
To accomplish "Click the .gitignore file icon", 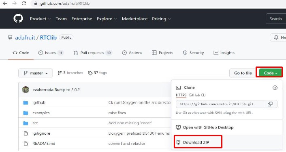I will click(x=26, y=133).
